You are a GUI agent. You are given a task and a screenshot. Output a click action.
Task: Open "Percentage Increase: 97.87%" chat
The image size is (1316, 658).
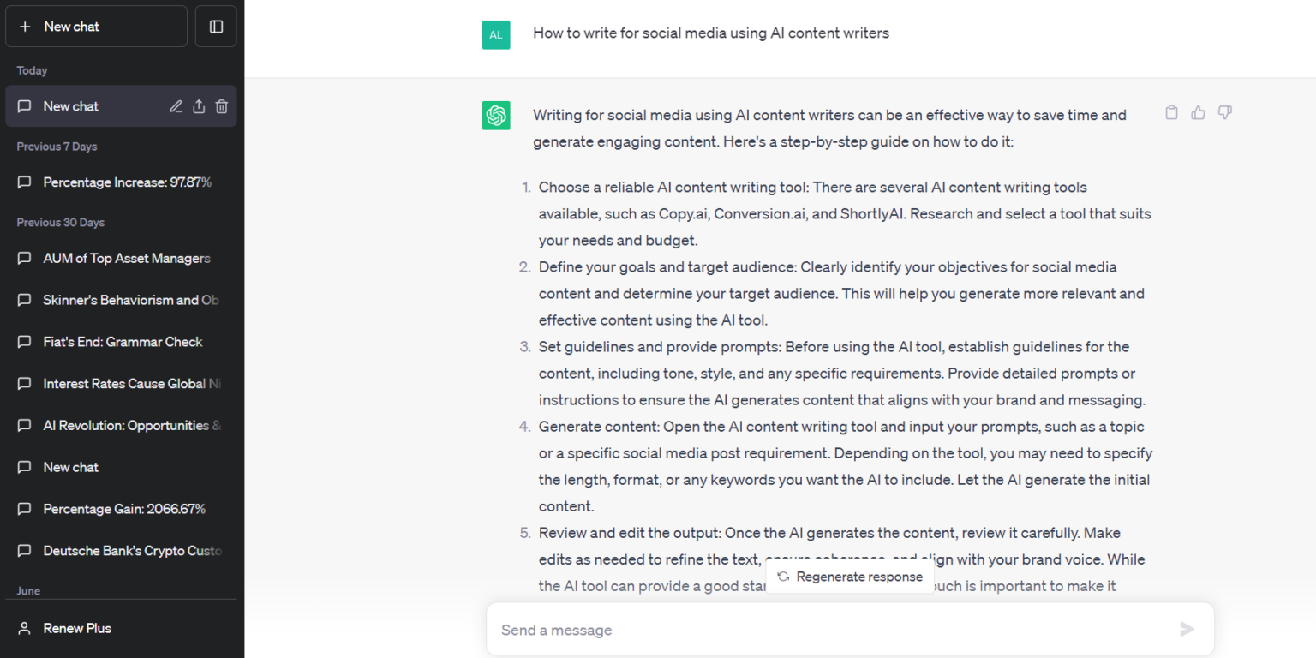pyautogui.click(x=127, y=182)
